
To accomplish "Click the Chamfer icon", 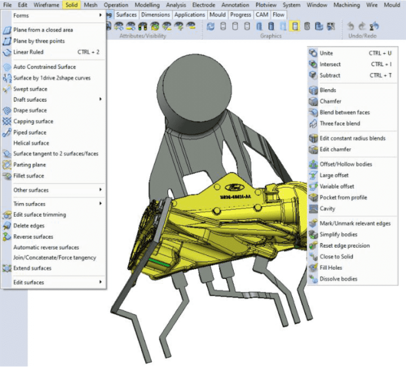I will [x=313, y=101].
